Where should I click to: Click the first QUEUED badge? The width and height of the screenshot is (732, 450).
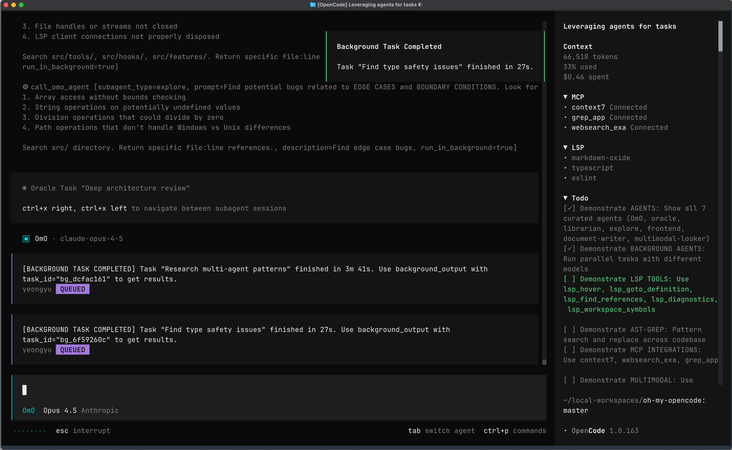click(x=73, y=289)
